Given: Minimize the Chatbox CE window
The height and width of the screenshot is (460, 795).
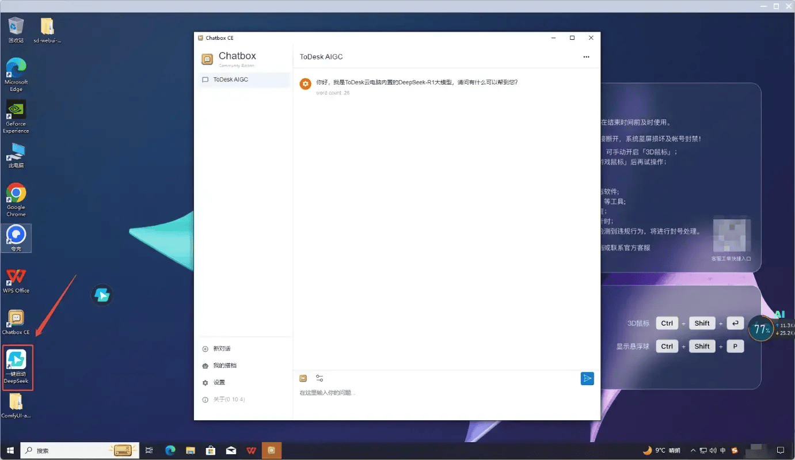Looking at the screenshot, I should [554, 38].
